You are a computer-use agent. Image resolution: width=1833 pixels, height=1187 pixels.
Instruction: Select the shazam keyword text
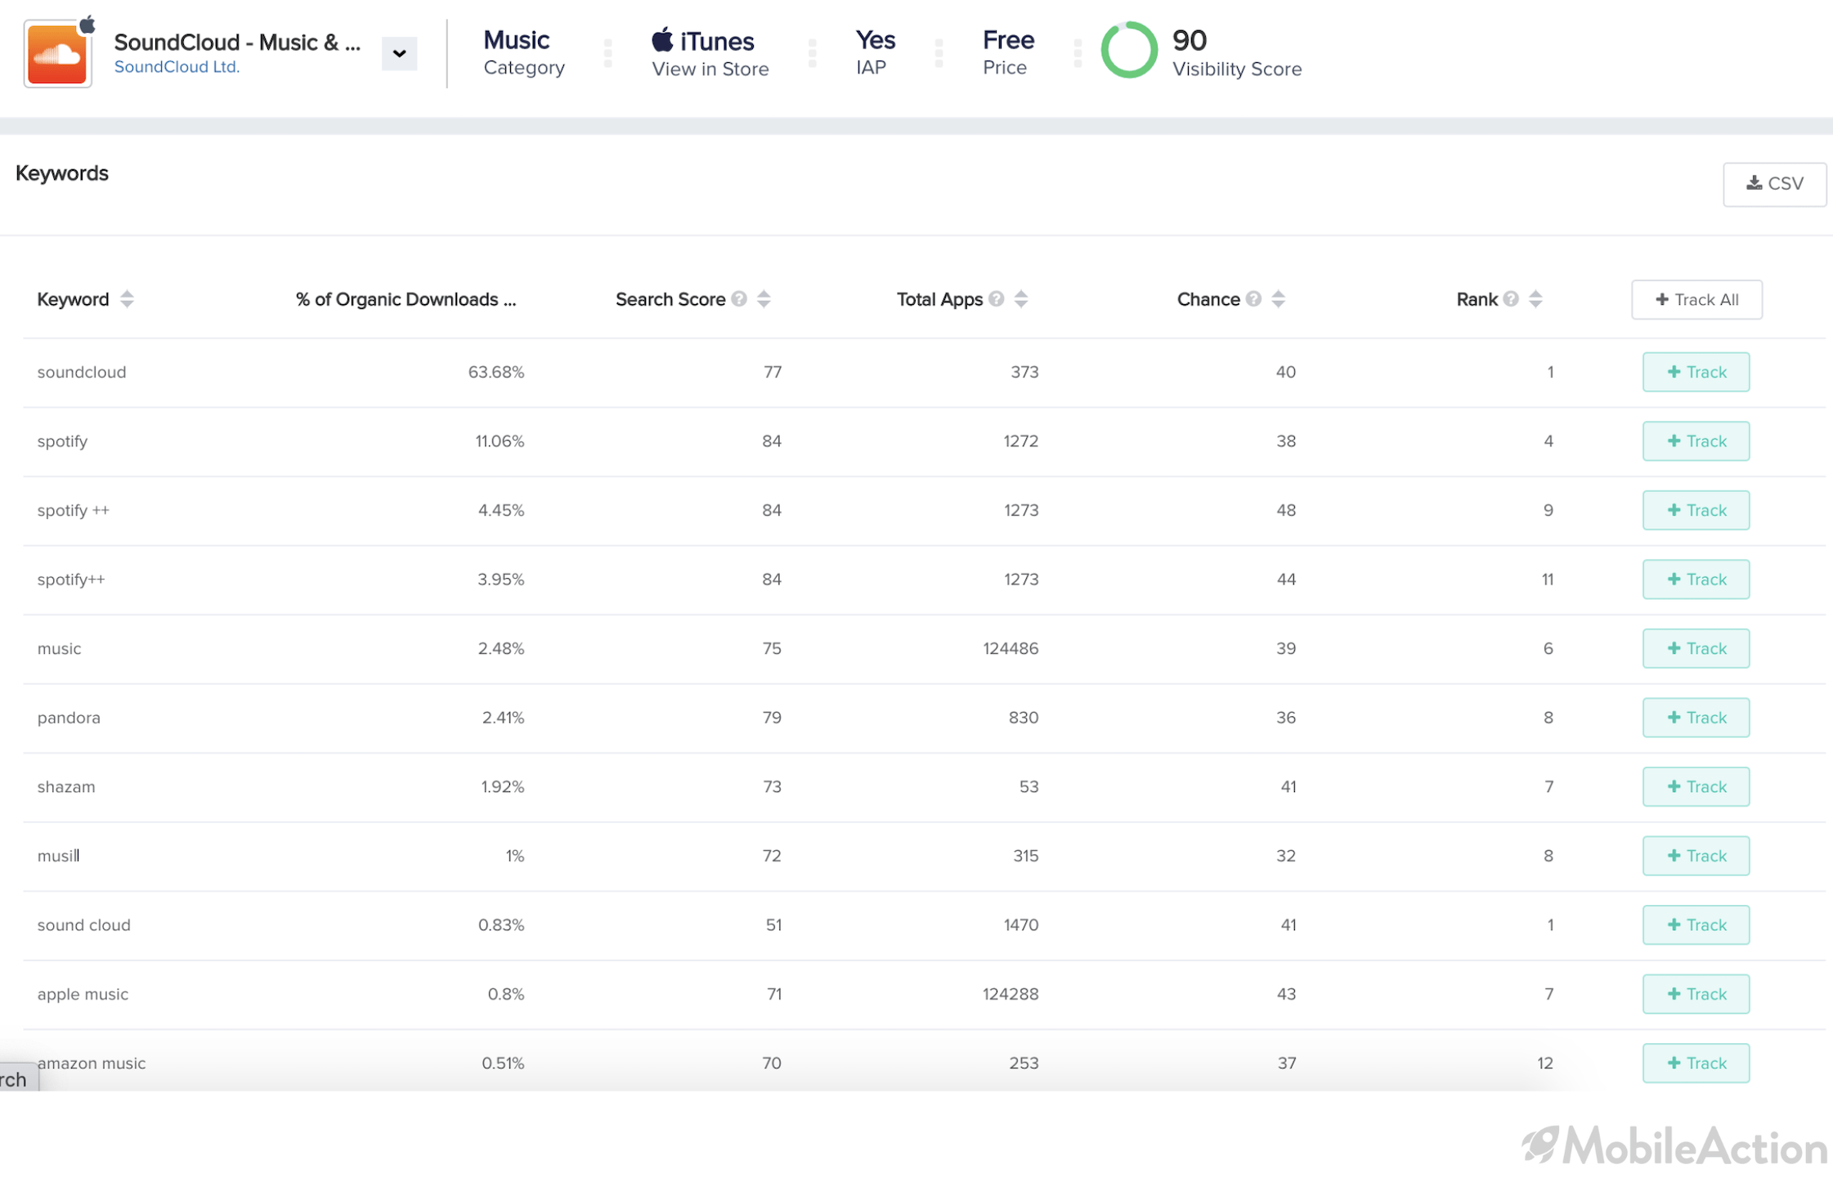pos(66,786)
